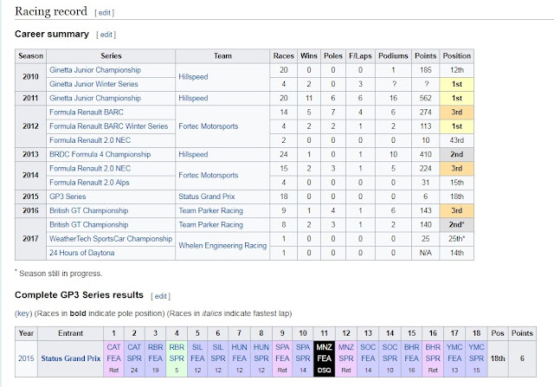Click the SIL SPR round 6 result cell
The width and height of the screenshot is (554, 387).
pyautogui.click(x=218, y=358)
